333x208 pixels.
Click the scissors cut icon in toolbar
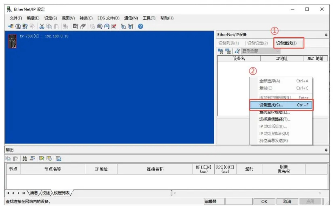pyautogui.click(x=42, y=26)
